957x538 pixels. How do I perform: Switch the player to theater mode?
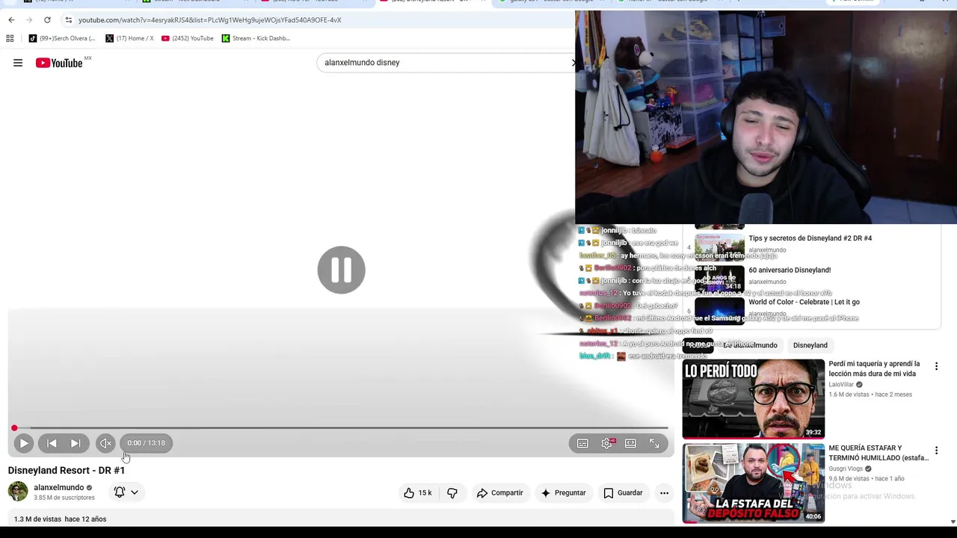(x=630, y=443)
